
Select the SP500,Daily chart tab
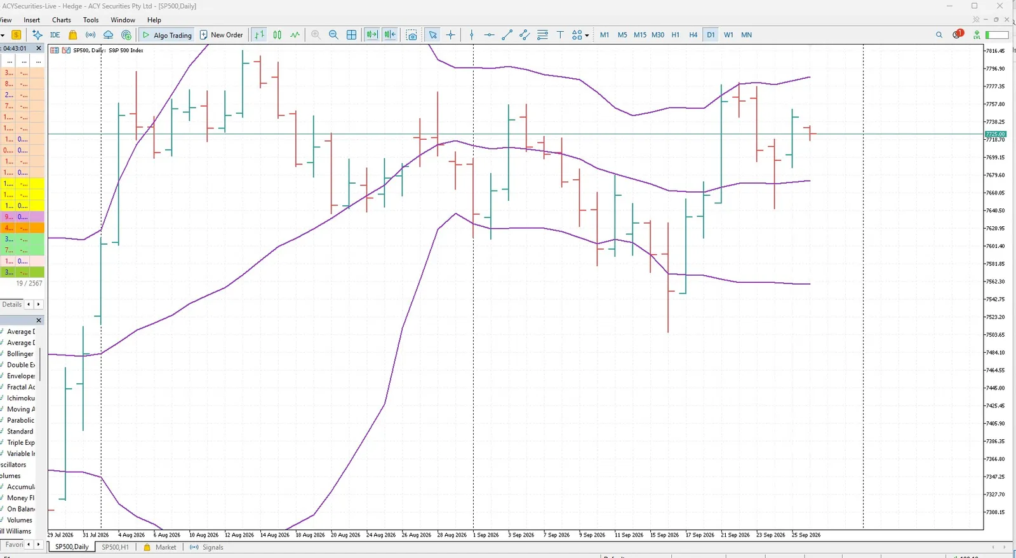[72, 547]
